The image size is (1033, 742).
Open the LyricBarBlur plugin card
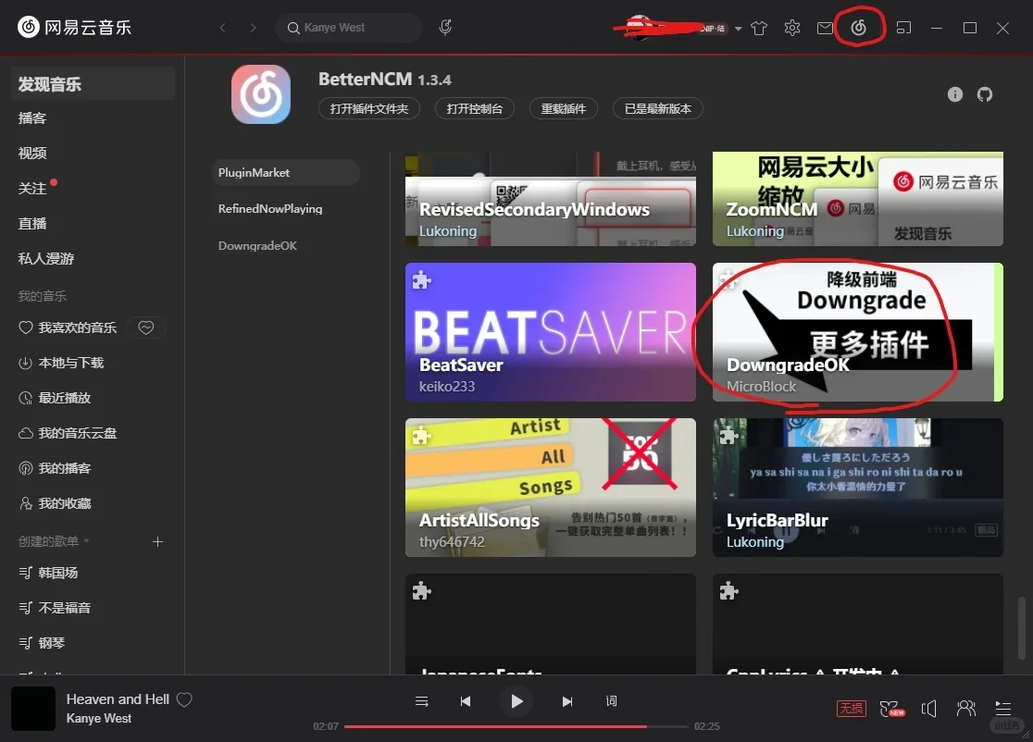[858, 488]
